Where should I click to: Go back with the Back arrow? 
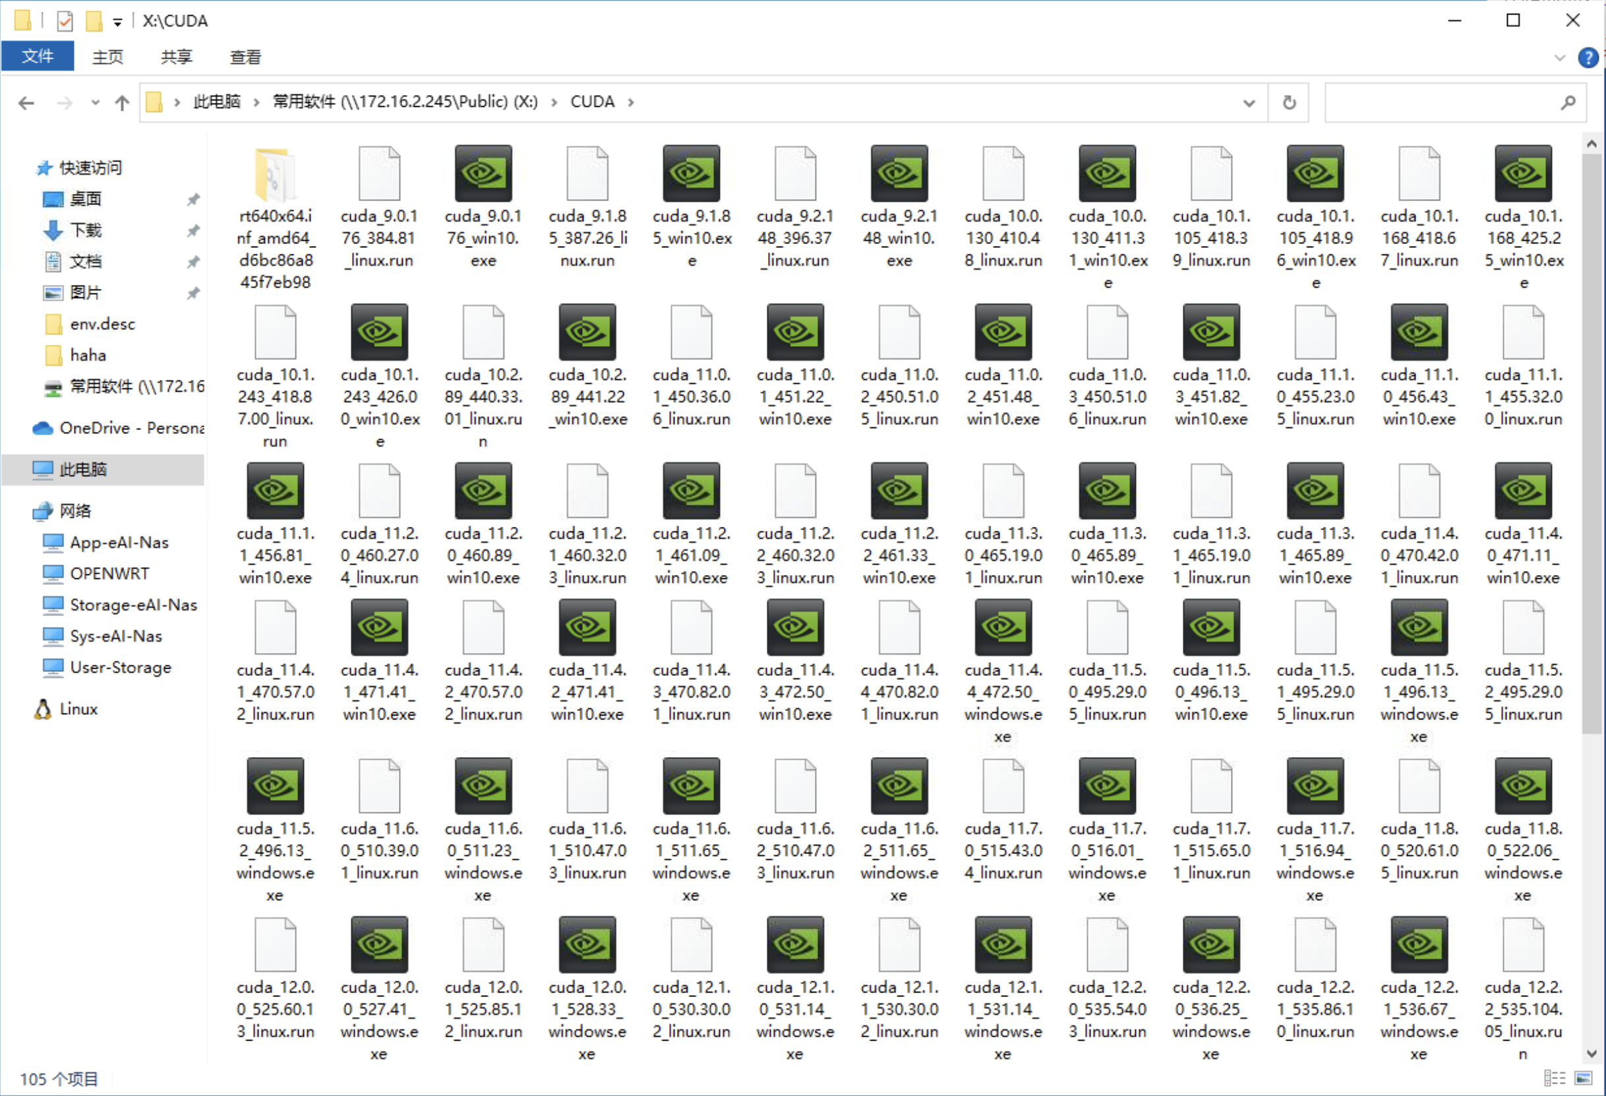[x=26, y=103]
